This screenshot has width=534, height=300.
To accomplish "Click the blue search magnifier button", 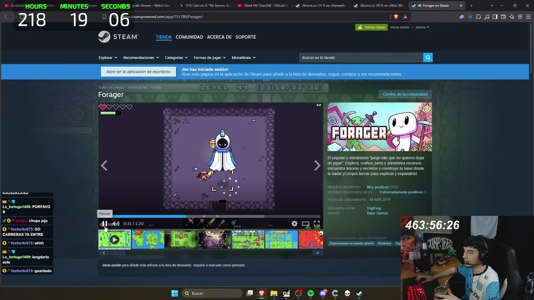I will [428, 57].
